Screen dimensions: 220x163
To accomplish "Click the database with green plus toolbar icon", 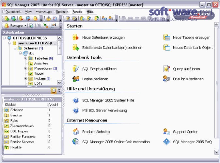I will [7, 19].
